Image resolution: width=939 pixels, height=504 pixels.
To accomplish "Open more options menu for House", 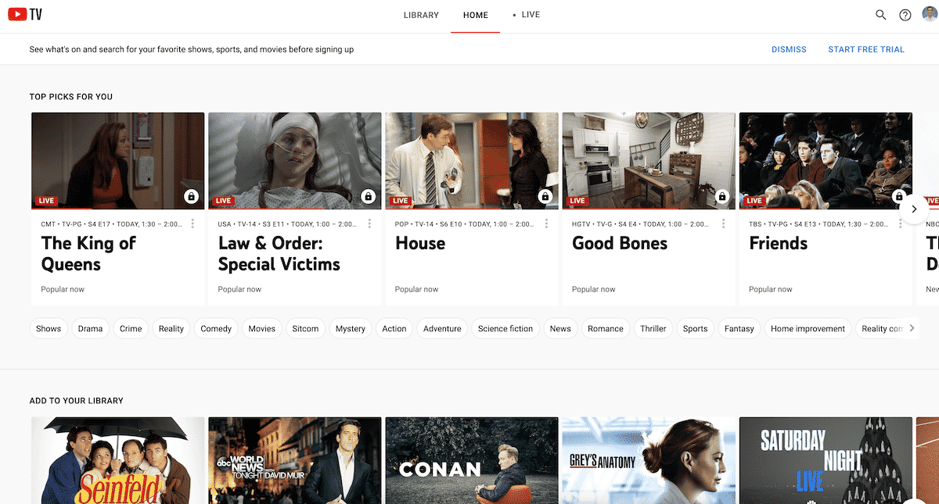I will (x=546, y=223).
